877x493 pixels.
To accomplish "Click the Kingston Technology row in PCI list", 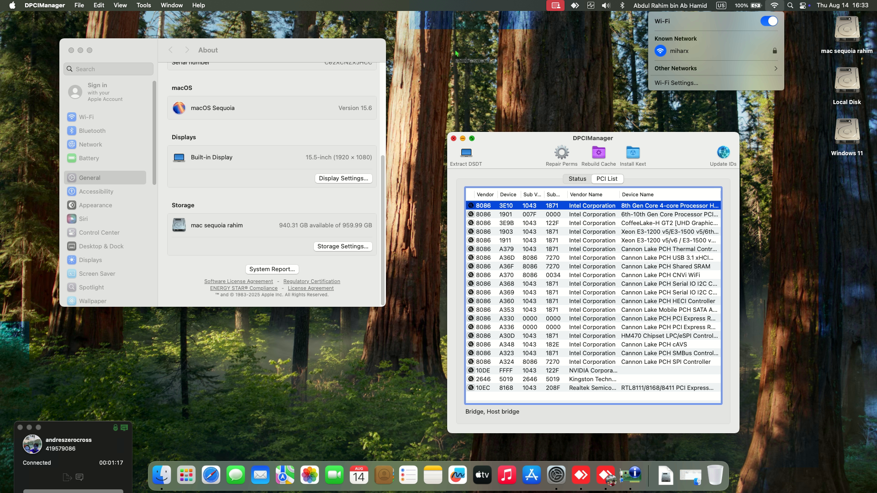I will [593, 379].
